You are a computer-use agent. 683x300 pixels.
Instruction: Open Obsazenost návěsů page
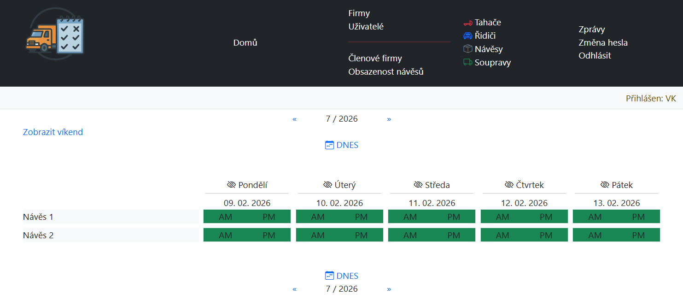click(x=385, y=72)
